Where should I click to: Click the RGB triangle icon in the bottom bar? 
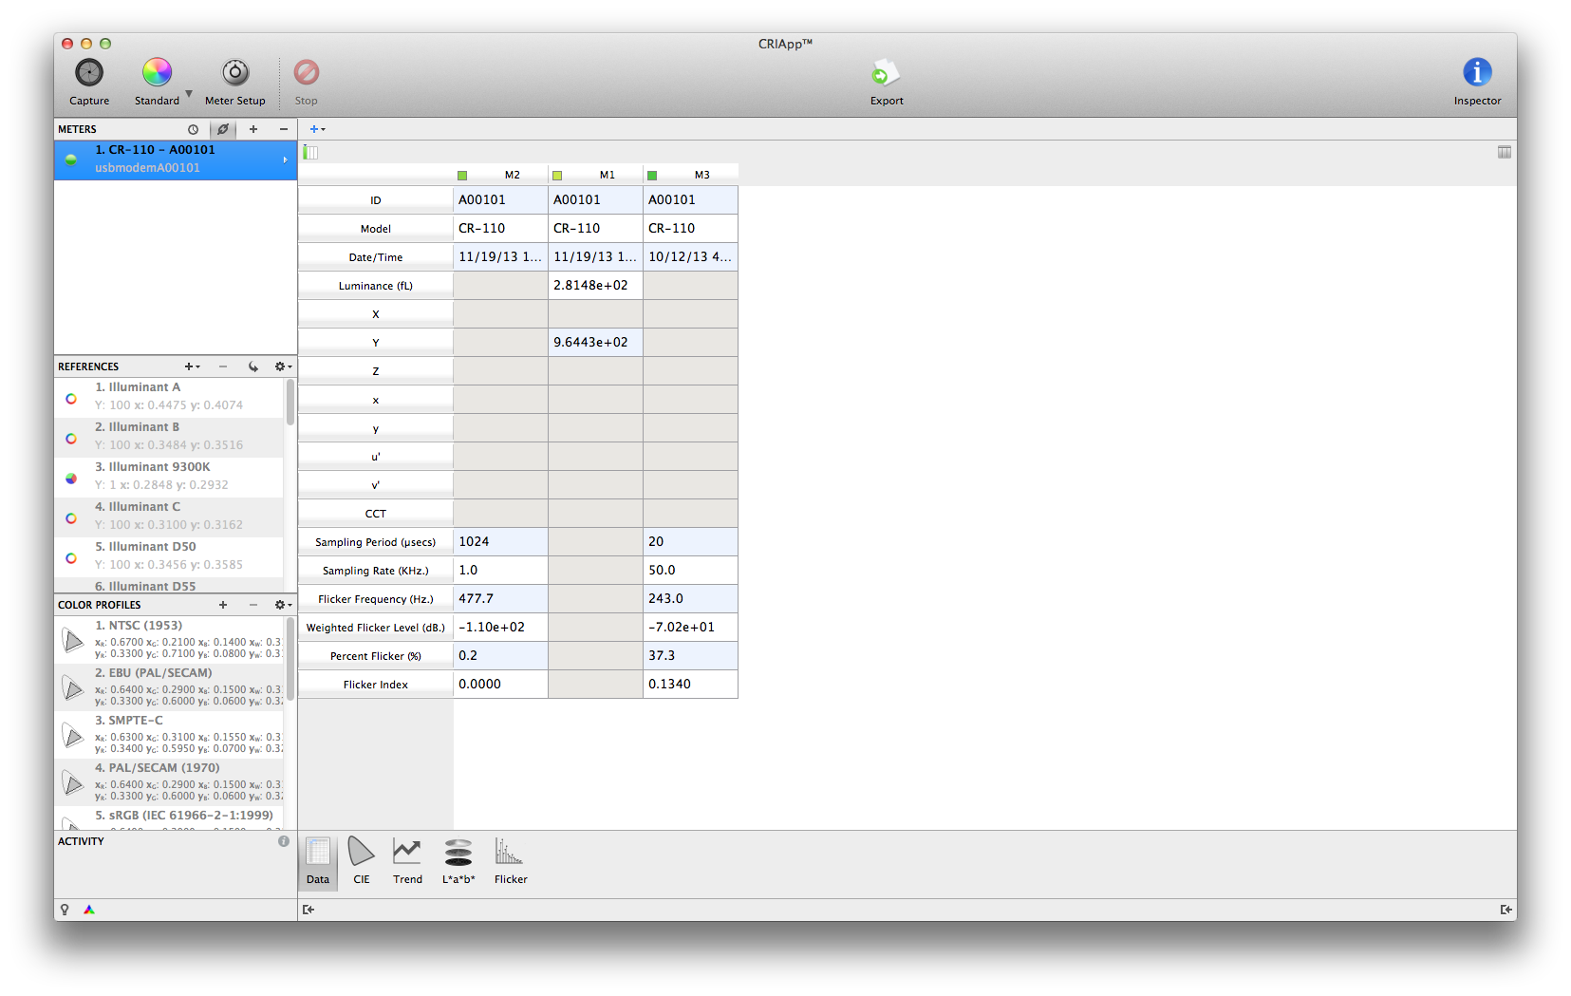89,910
